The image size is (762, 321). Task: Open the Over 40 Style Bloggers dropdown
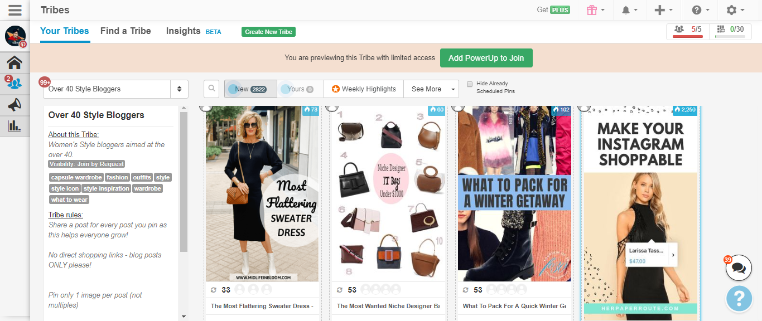coord(115,89)
